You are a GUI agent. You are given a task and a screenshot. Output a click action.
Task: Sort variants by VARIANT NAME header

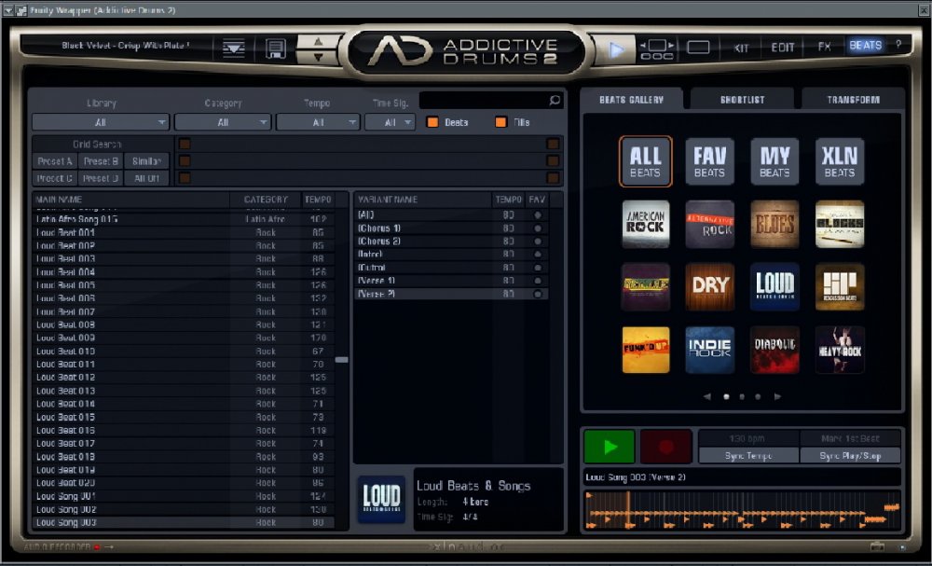[x=423, y=200]
